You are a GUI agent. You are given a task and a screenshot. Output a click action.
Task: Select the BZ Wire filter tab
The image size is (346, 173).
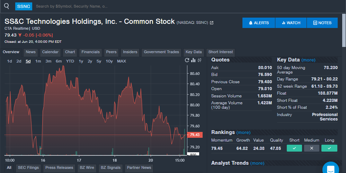pyautogui.click(x=87, y=168)
